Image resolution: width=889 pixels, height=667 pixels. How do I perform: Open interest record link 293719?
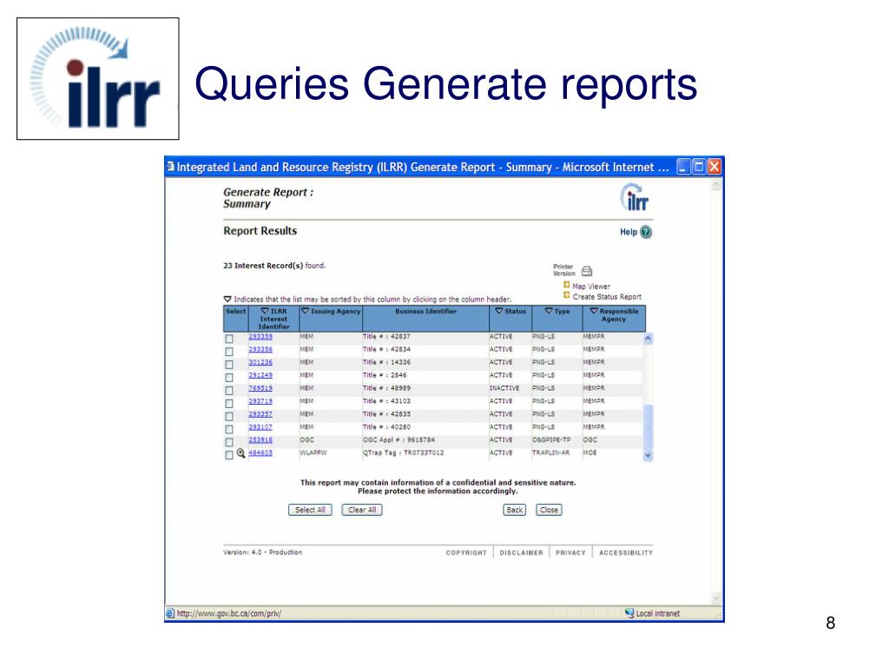coord(260,401)
